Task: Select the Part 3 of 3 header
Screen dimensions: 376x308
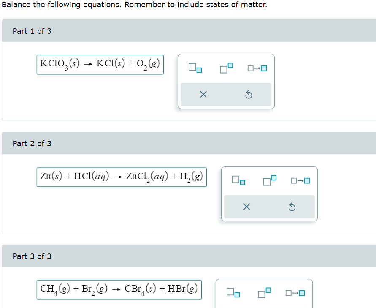Action: [31, 256]
